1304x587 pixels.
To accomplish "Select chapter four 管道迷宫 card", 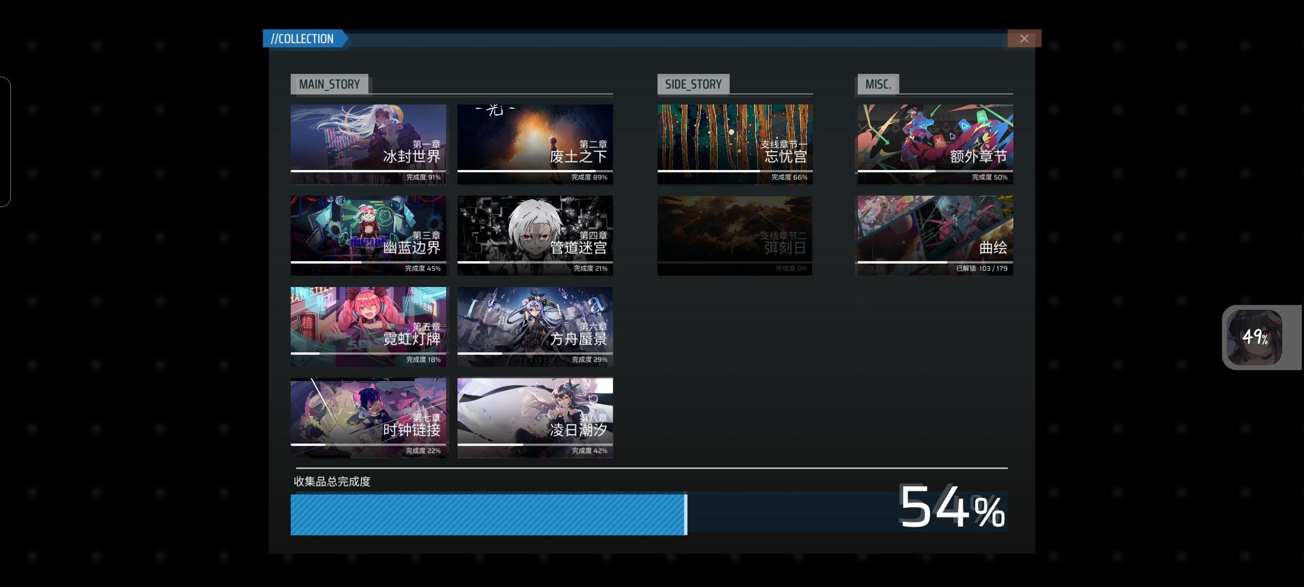I will [535, 235].
